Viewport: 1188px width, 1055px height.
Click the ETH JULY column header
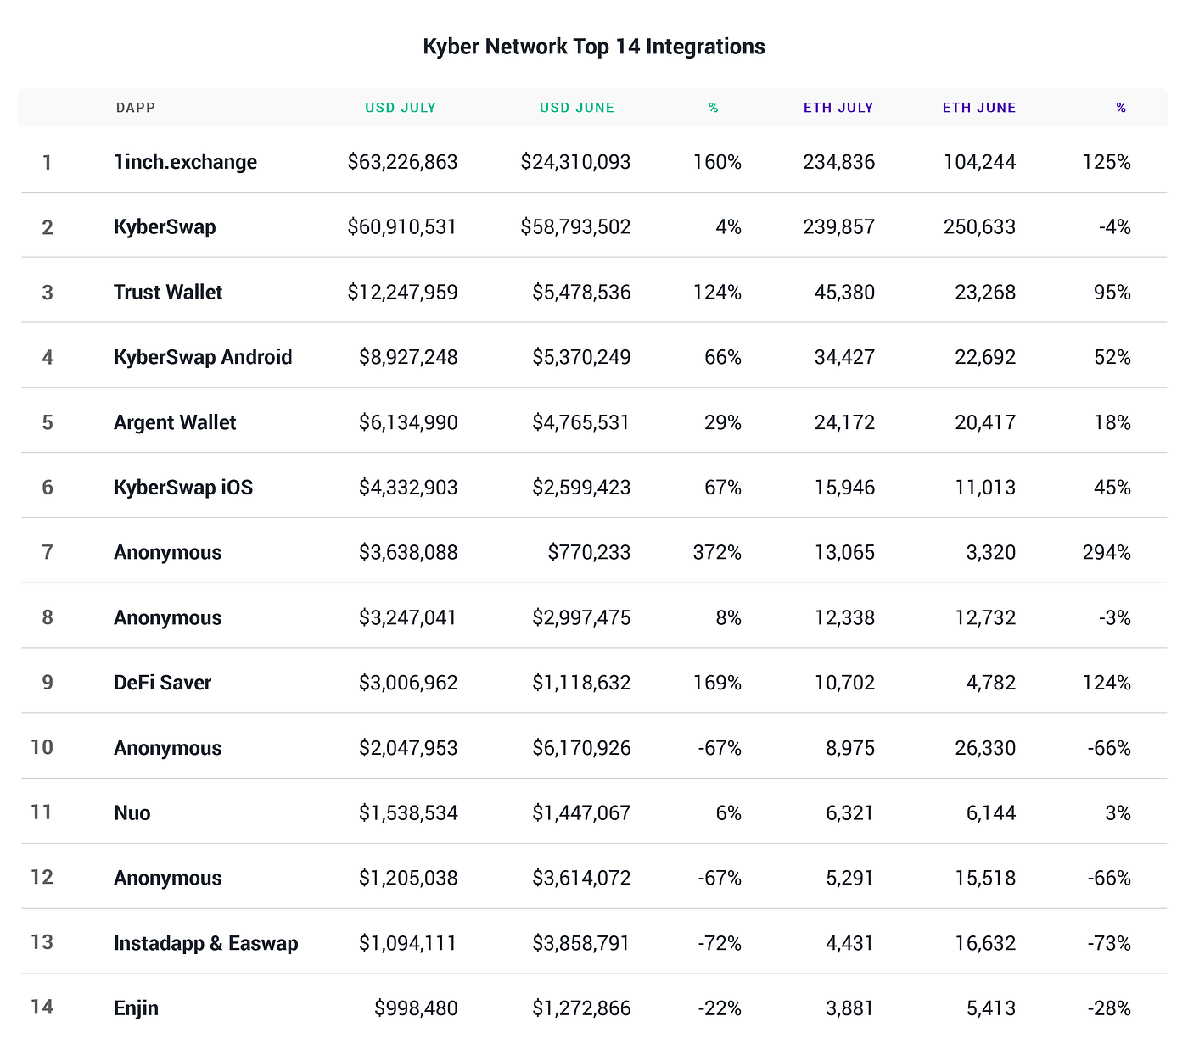click(x=838, y=108)
